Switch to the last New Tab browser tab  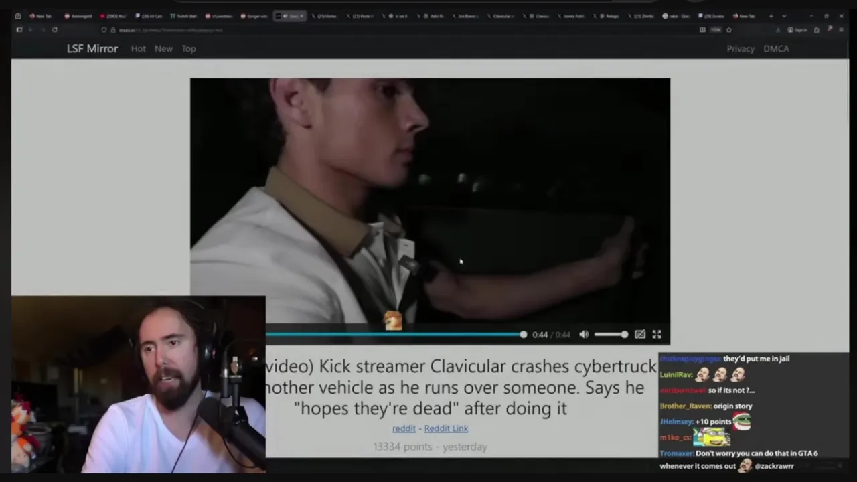(x=744, y=16)
